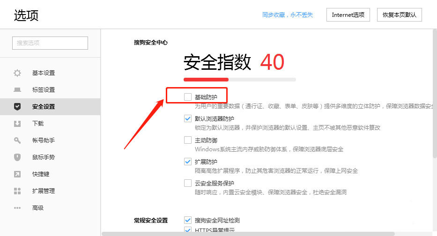Click the gear icon beside 基本设置
The width and height of the screenshot is (437, 236).
(x=17, y=73)
